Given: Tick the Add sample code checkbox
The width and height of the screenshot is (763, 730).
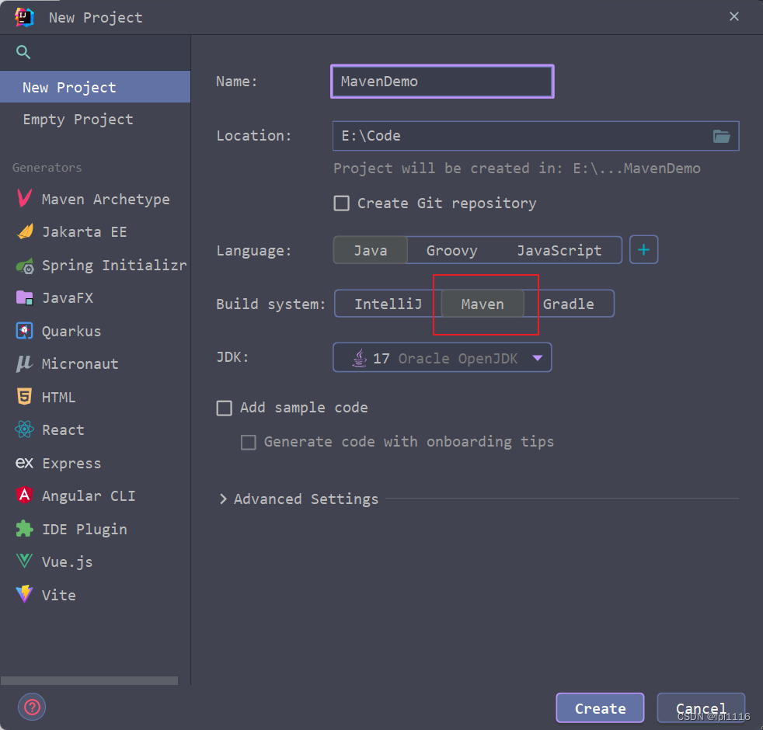Looking at the screenshot, I should [225, 408].
